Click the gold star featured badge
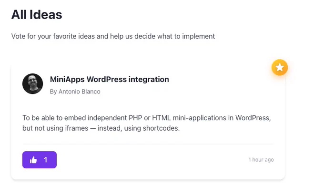The width and height of the screenshot is (324, 195). (280, 67)
